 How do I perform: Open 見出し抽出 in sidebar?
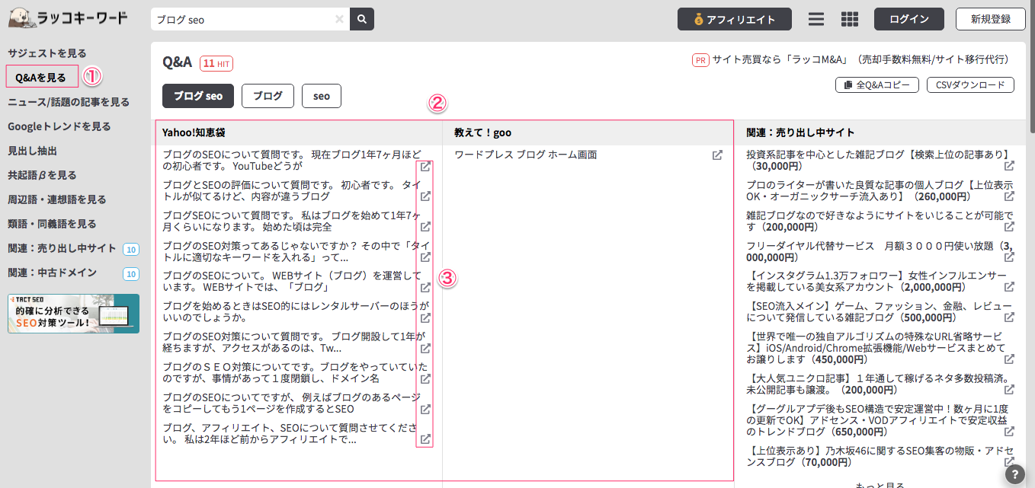pyautogui.click(x=32, y=151)
